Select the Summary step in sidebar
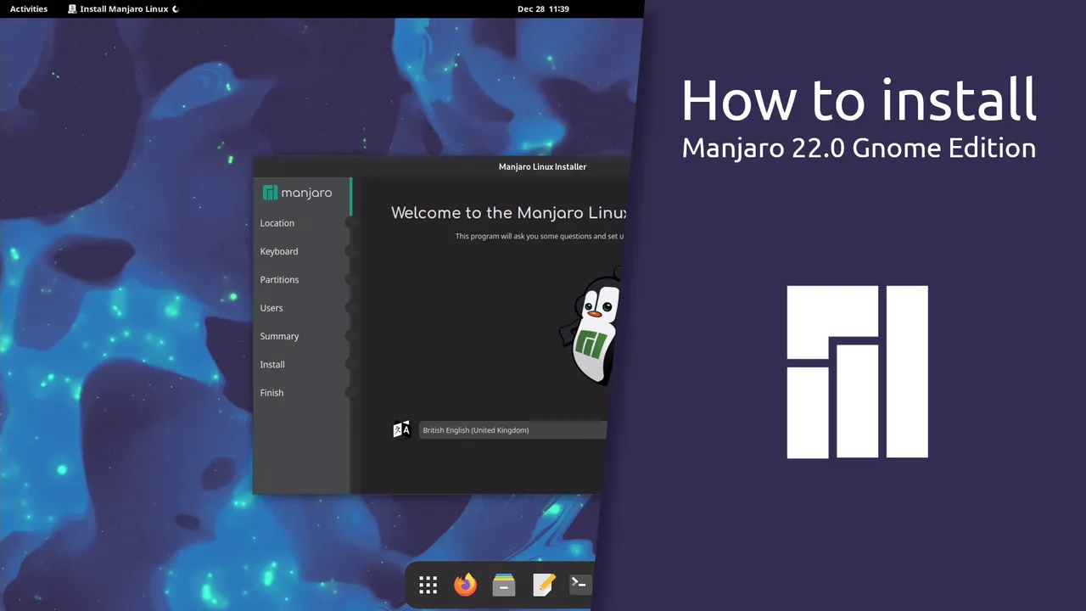This screenshot has height=611, width=1086. pos(279,336)
